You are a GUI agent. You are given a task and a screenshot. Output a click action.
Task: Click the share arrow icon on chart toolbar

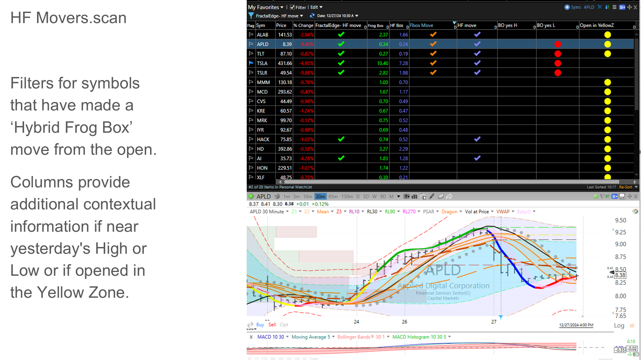449,197
